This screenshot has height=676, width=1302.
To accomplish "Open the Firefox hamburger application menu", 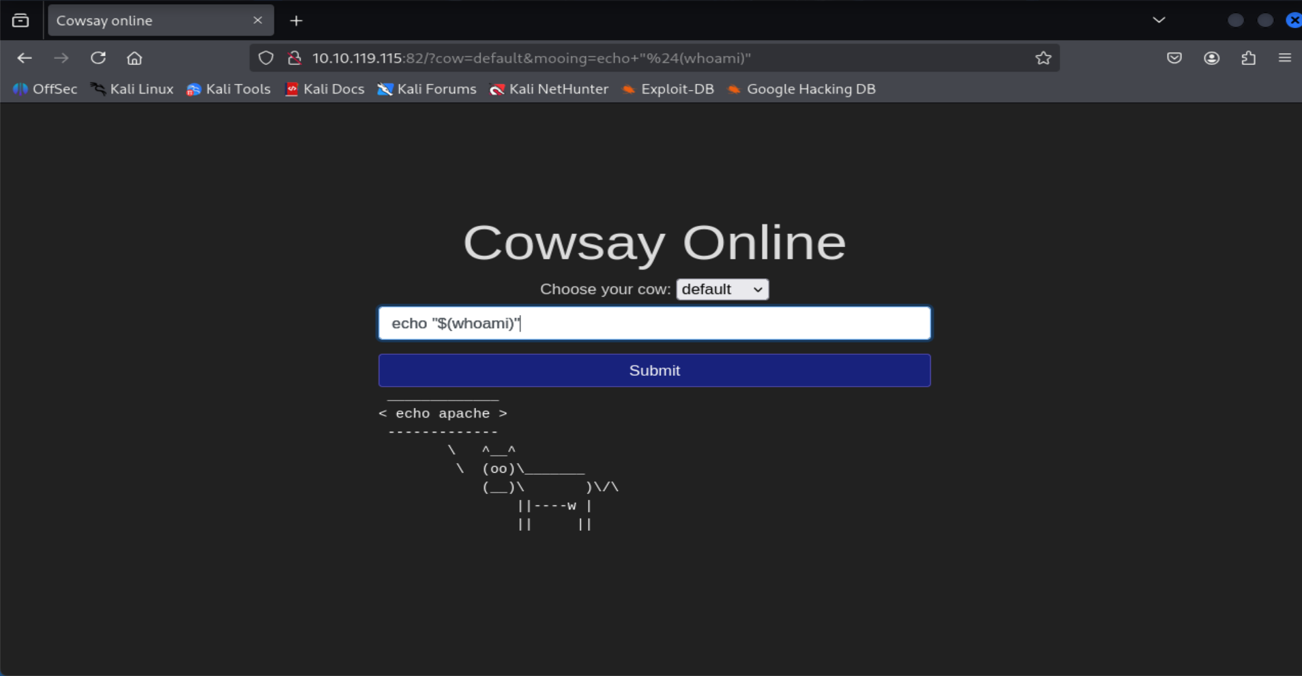I will tap(1284, 58).
